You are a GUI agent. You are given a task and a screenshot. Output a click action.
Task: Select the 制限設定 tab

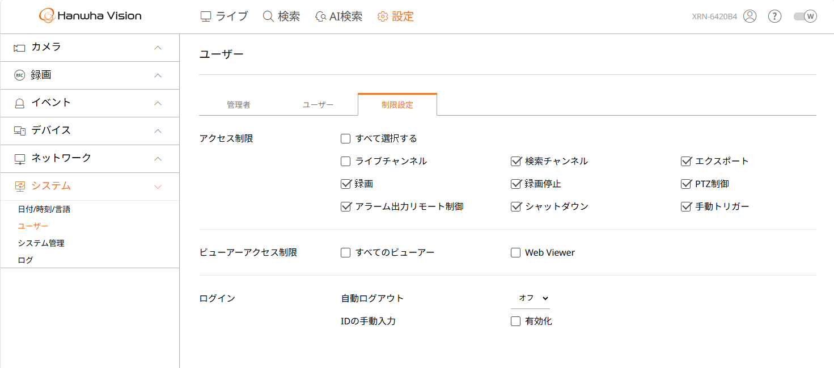(397, 104)
